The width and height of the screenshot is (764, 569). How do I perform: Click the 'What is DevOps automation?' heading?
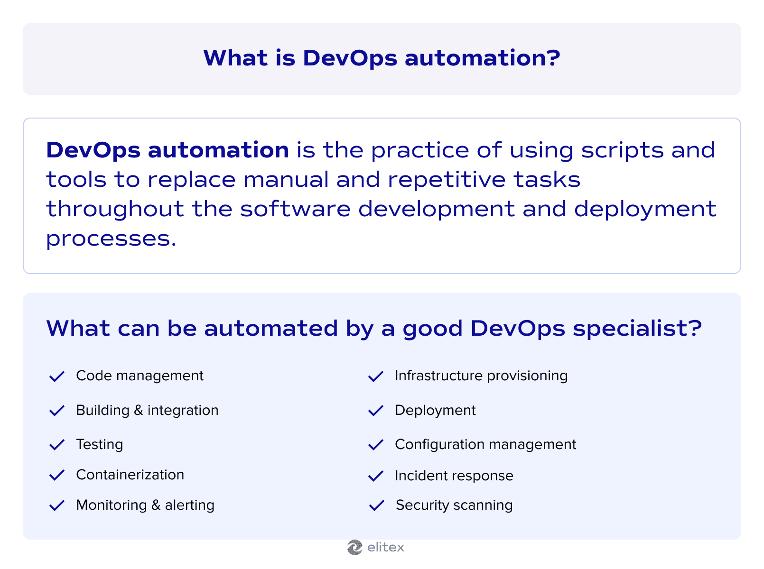(382, 58)
